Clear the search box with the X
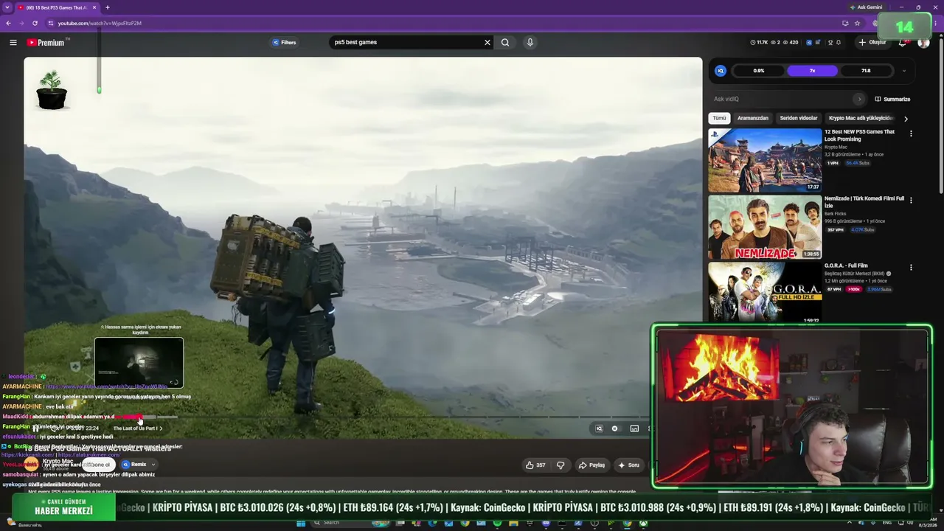The height and width of the screenshot is (531, 944). click(x=487, y=42)
